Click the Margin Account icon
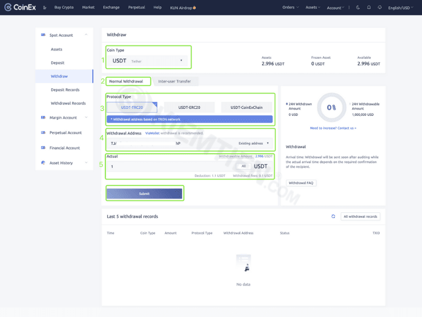The image size is (422, 317). coord(43,117)
